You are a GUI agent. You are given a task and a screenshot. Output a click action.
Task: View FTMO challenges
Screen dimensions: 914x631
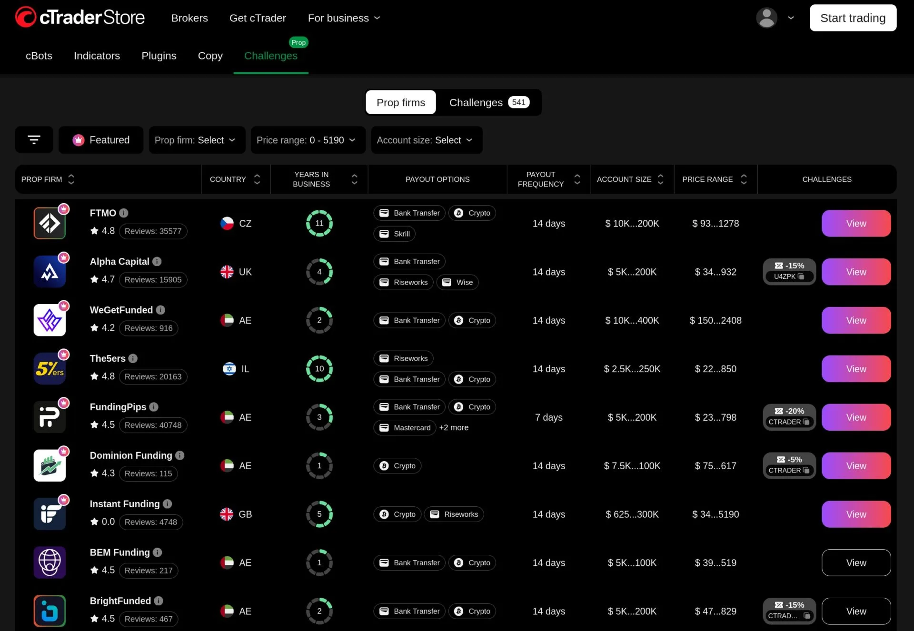coord(855,224)
